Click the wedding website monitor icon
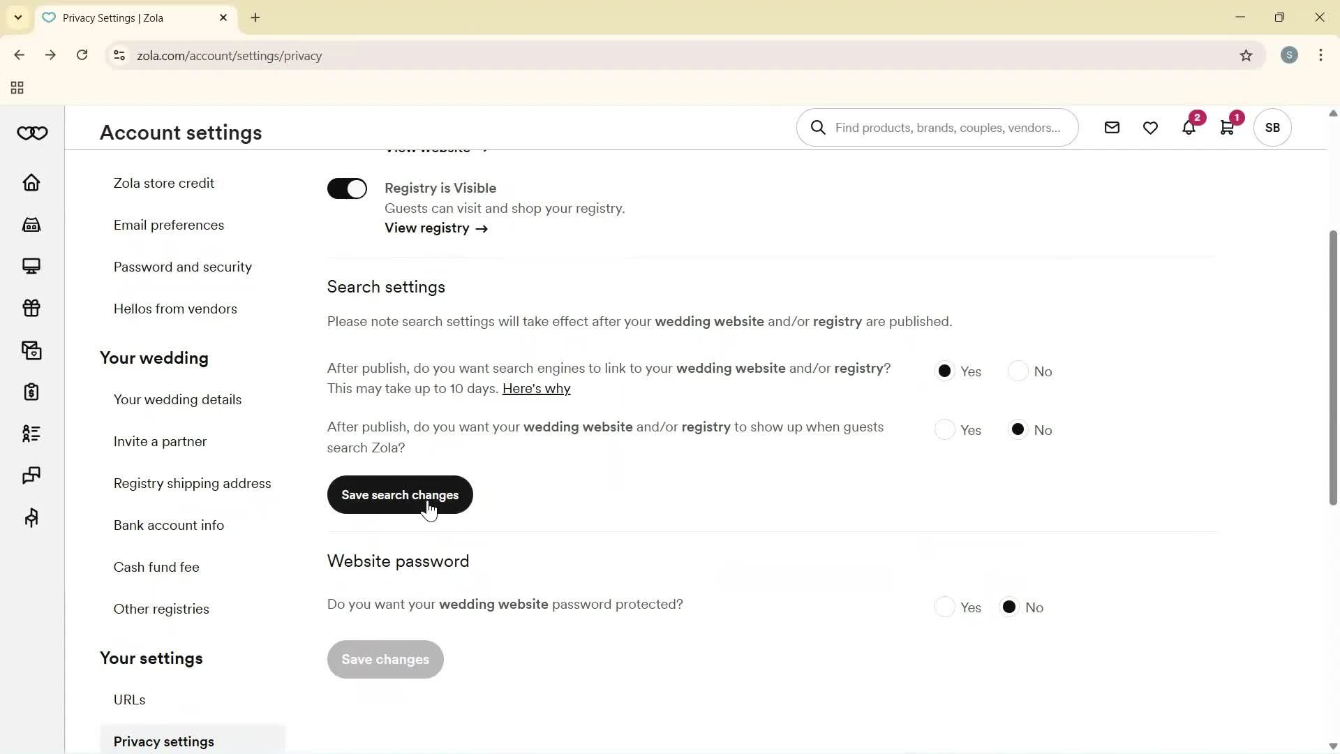Image resolution: width=1340 pixels, height=754 pixels. 31,266
